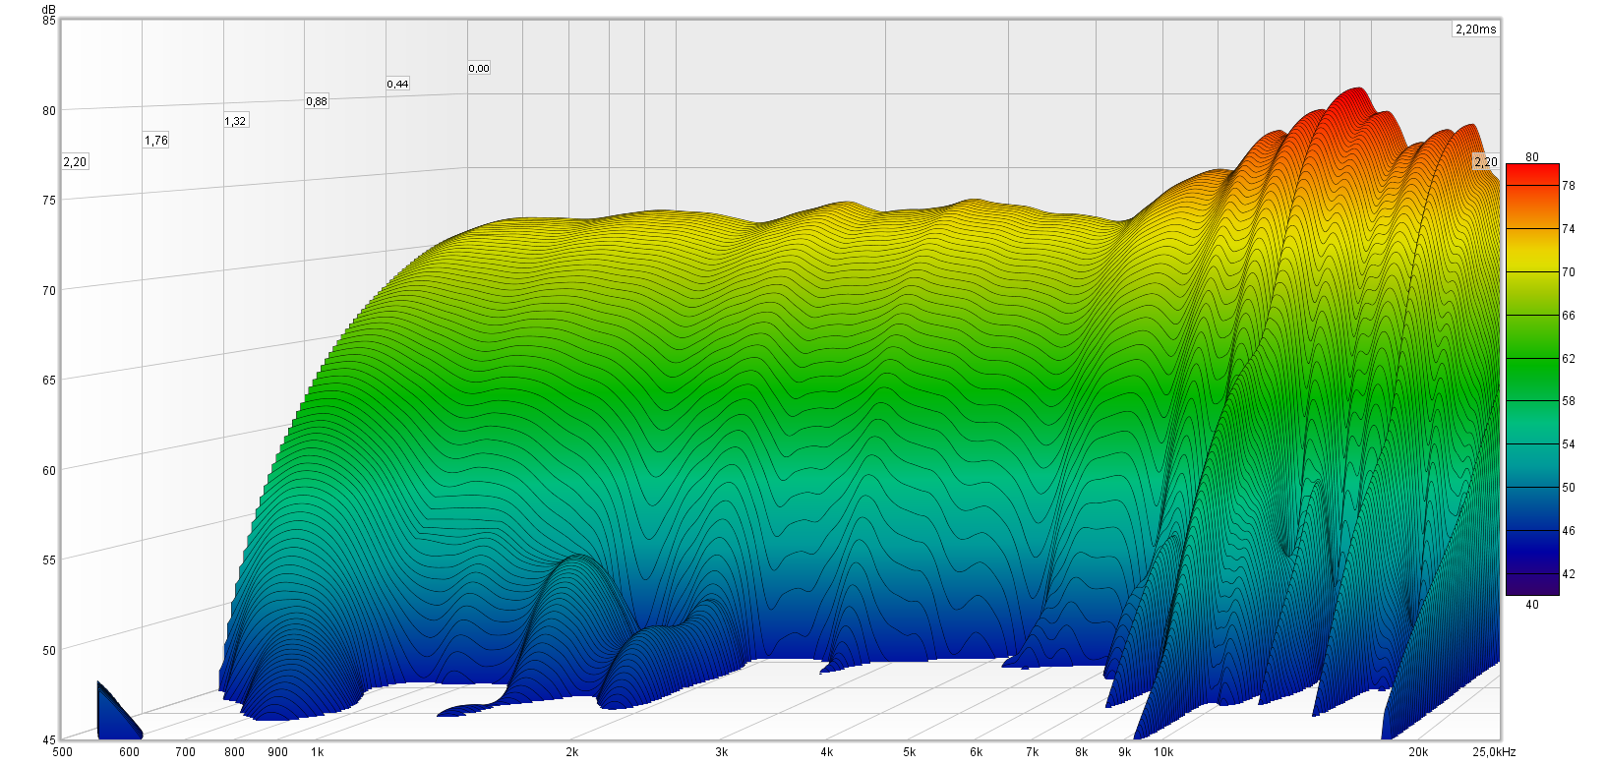Image resolution: width=1606 pixels, height=766 pixels.
Task: Click the 500 Hz axis start label
Action: click(62, 752)
